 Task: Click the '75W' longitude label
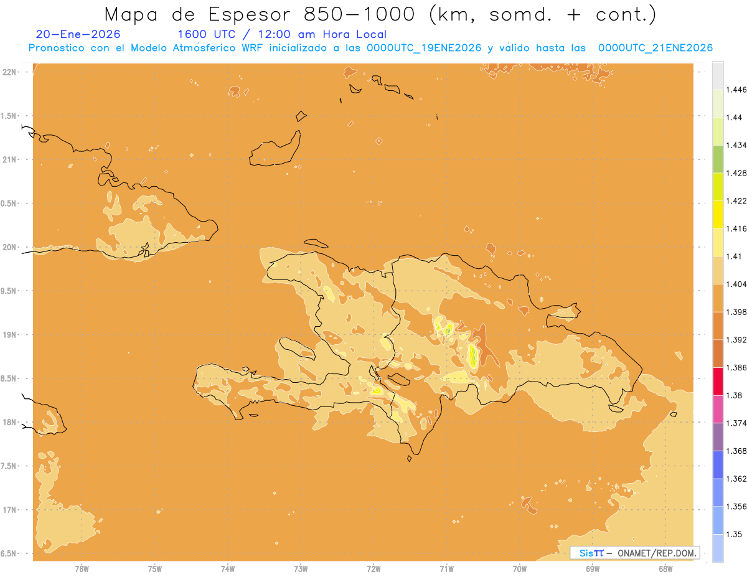pyautogui.click(x=155, y=569)
